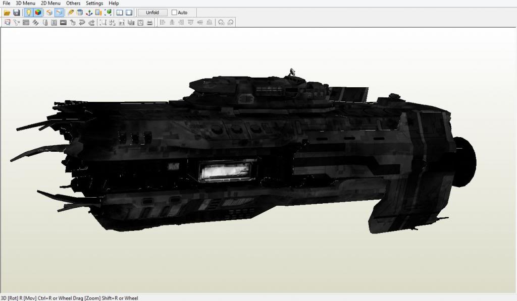Switch to the split two-pane window layout
The height and width of the screenshot is (301, 517).
click(120, 13)
